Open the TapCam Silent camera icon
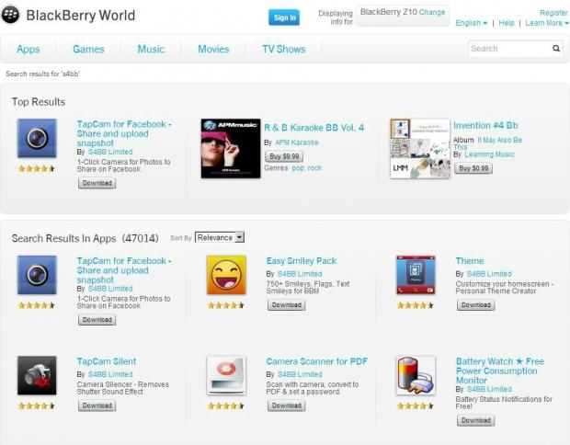This screenshot has height=445, width=570. point(37,375)
